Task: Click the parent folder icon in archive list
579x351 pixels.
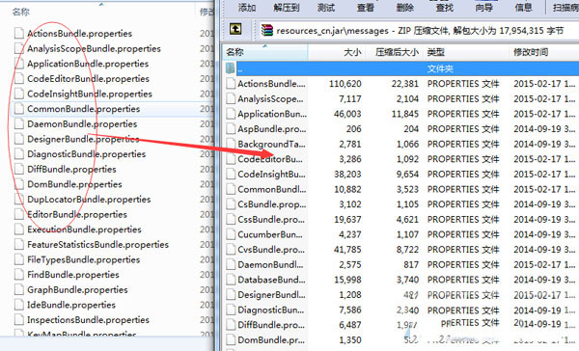Action: click(x=231, y=68)
